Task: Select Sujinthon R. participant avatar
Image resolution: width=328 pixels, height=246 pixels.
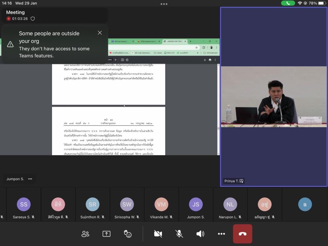Action: [92, 204]
